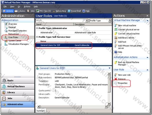The height and width of the screenshot is (115, 152).
Task: Collapse Profile Type: Self-Service User group
Action: [37, 37]
